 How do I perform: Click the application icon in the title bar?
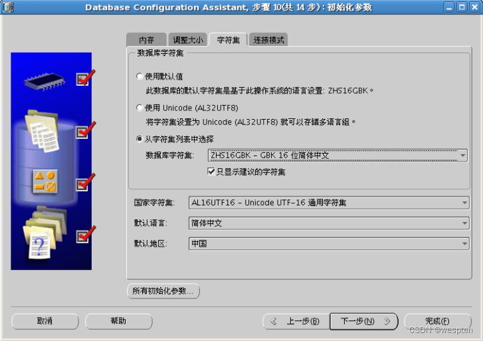(8, 7)
